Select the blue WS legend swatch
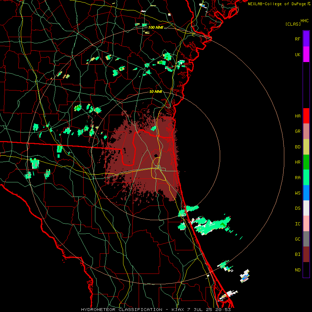 306,193
